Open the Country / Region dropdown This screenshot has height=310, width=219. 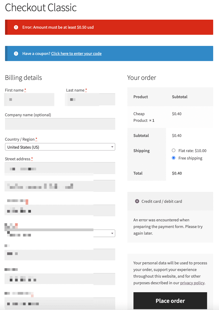click(x=60, y=147)
